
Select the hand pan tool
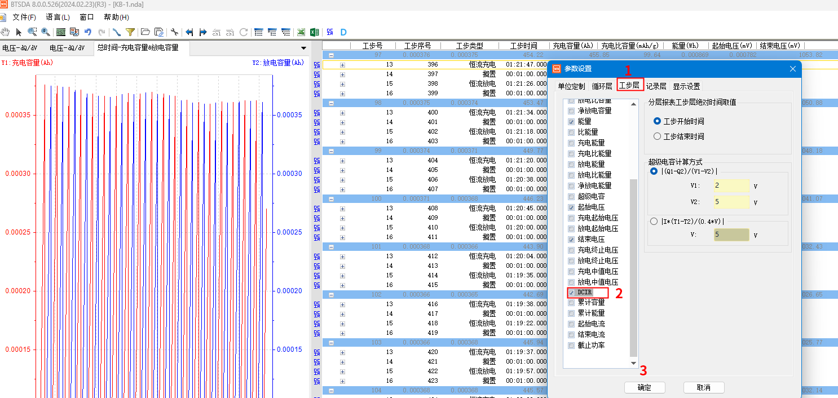(x=6, y=32)
